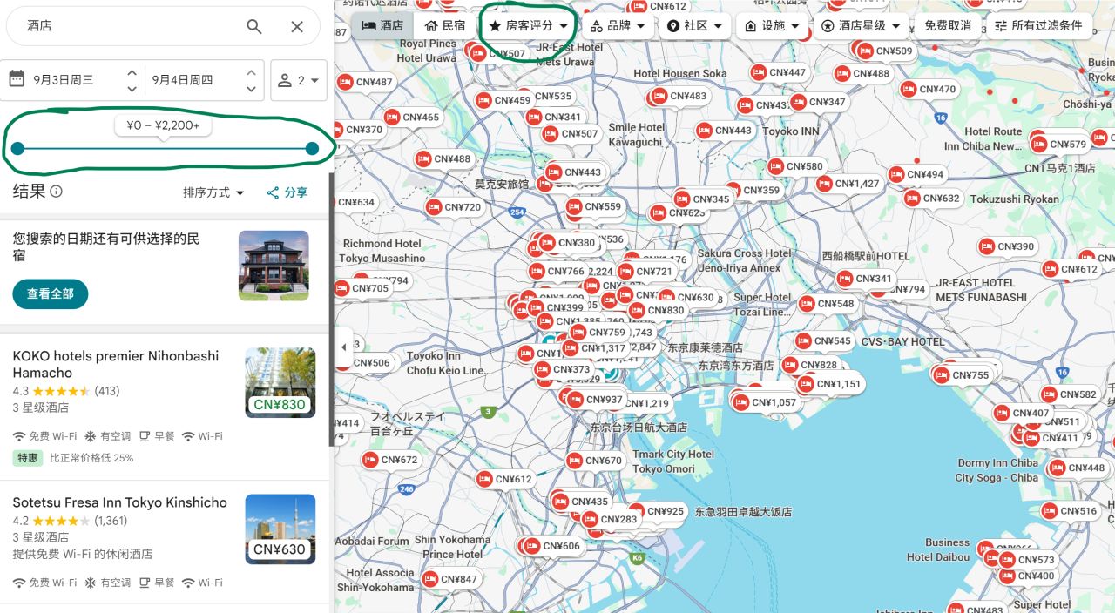This screenshot has width=1115, height=613.
Task: Click the CN¥925 hotel map pin
Action: [658, 511]
